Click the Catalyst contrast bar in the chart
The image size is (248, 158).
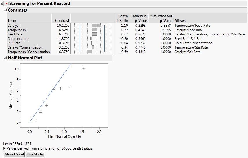tap(96, 26)
